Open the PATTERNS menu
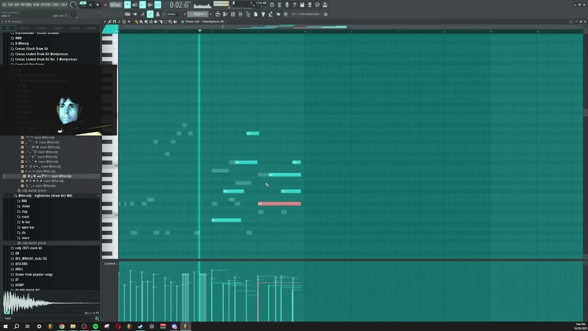Screen dimensions: 588x331 pyautogui.click(x=26, y=5)
